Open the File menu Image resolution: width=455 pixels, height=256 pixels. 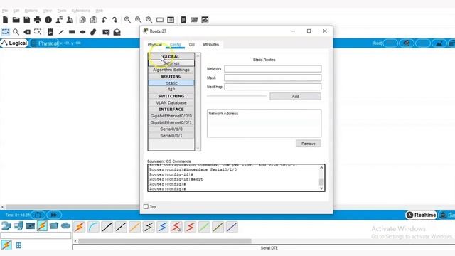(5, 11)
